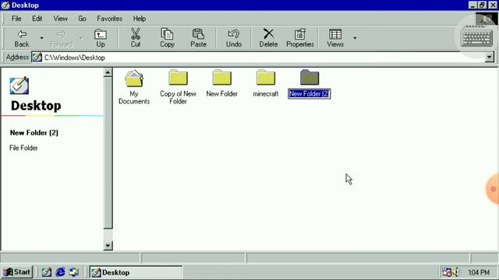499x280 pixels.
Task: Click the orange floating record button
Action: click(x=493, y=189)
